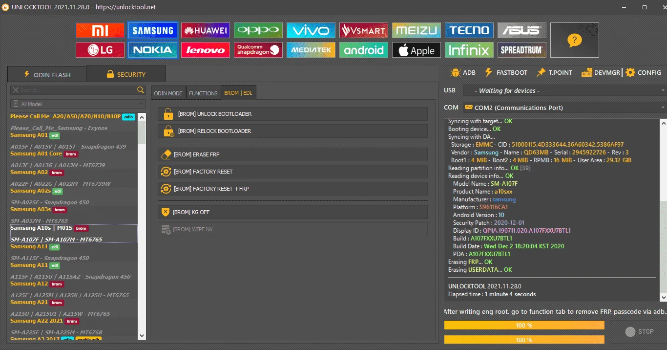Click log panel scrollbar up arrow
Viewport: 667px width, 350px height.
click(x=663, y=122)
